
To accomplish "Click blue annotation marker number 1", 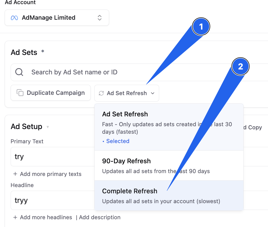I will tap(201, 27).
